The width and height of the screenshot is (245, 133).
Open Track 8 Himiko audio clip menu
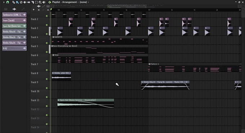[53, 73]
